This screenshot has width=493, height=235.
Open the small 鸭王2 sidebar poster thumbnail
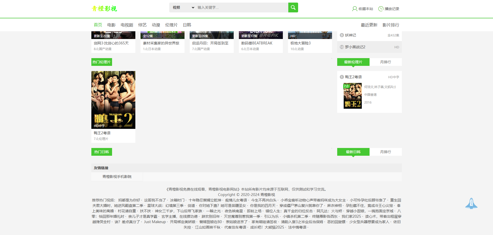(352, 96)
